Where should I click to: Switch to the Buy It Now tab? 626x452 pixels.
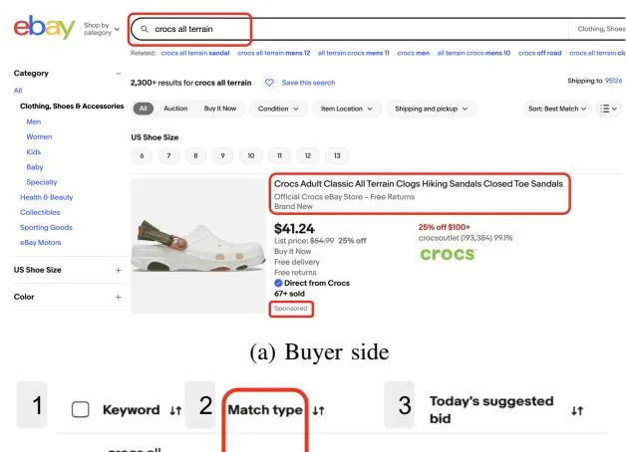click(219, 109)
